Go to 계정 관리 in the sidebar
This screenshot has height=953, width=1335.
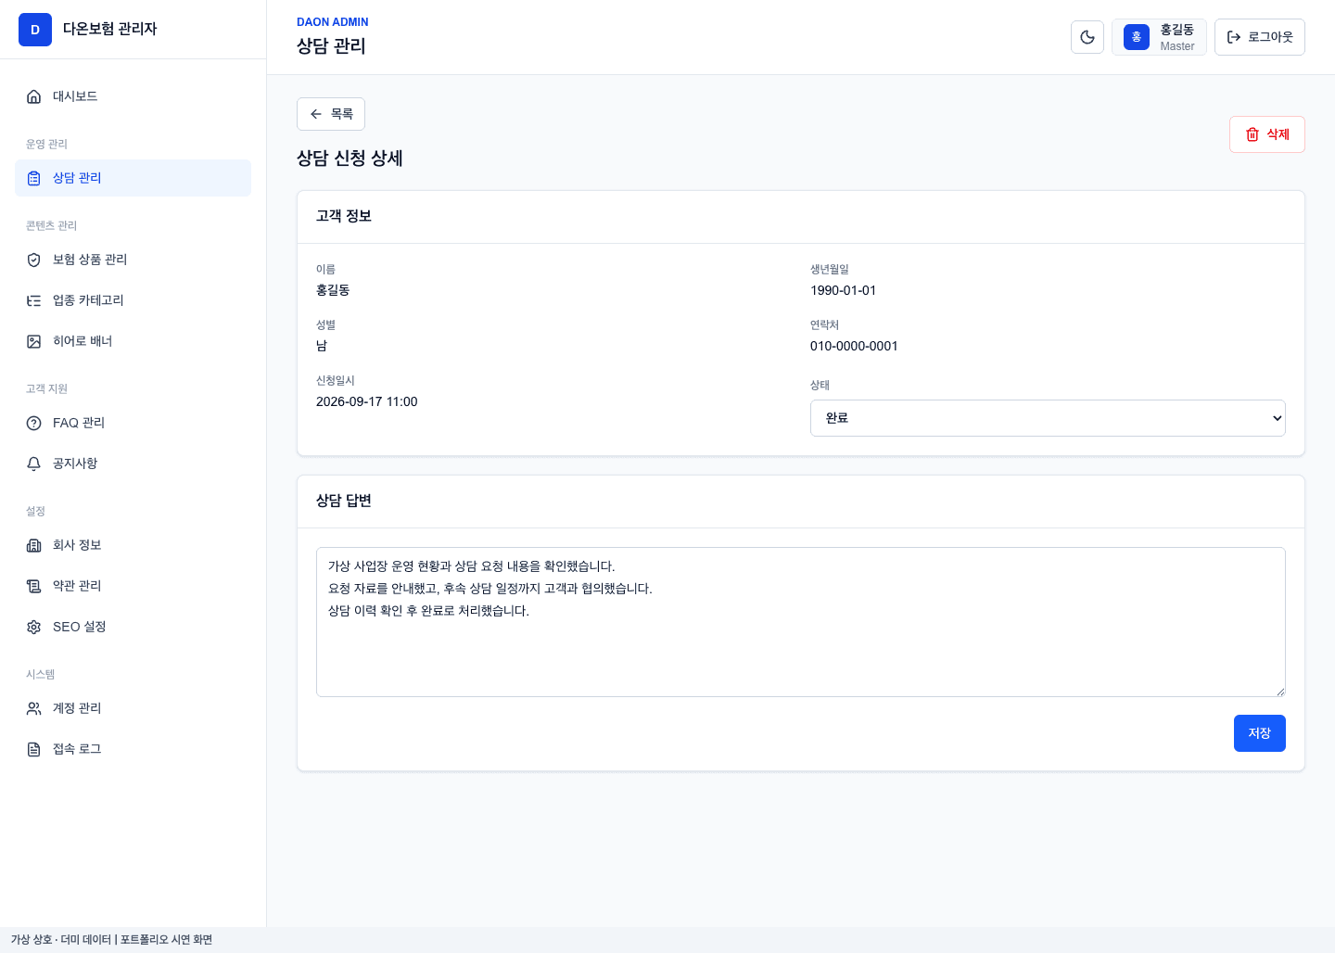[x=133, y=708]
